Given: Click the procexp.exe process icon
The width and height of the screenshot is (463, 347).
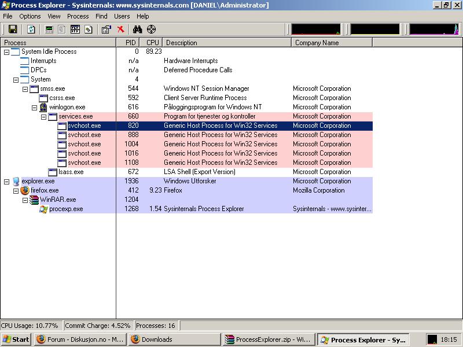Looking at the screenshot, I should pyautogui.click(x=43, y=209).
